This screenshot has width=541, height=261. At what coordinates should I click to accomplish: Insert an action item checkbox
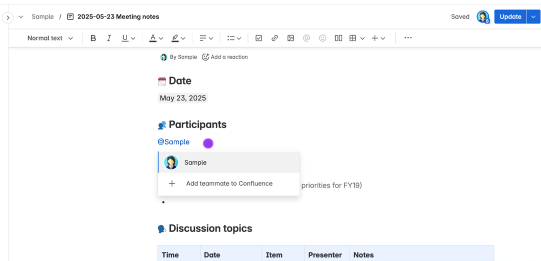tap(259, 38)
